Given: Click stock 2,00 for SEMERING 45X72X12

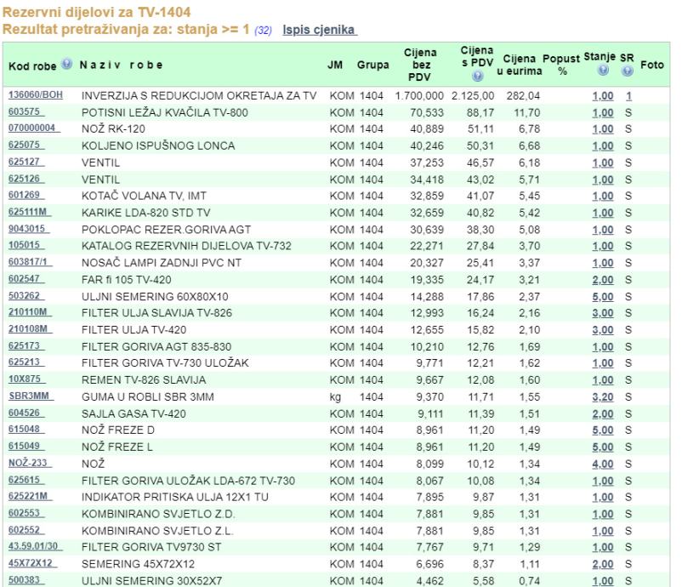Looking at the screenshot, I should click(603, 564).
